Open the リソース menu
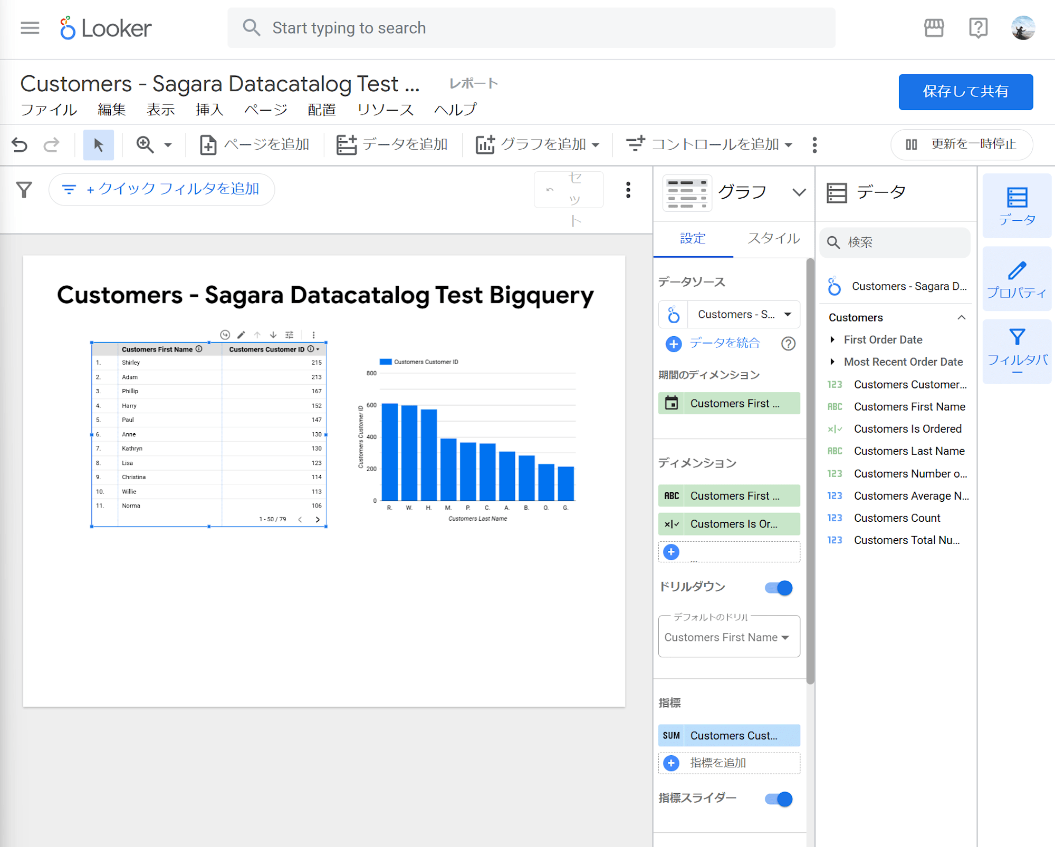Image resolution: width=1055 pixels, height=847 pixels. [385, 110]
